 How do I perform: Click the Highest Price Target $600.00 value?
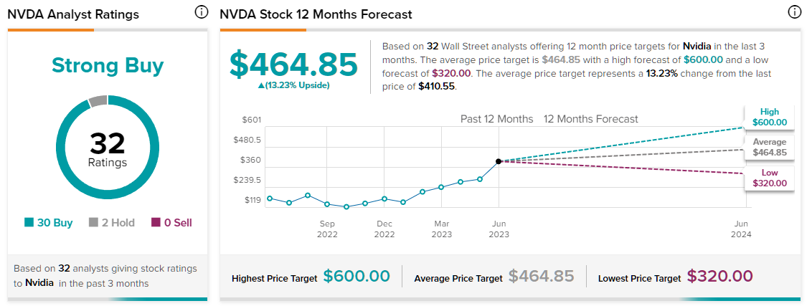click(357, 277)
